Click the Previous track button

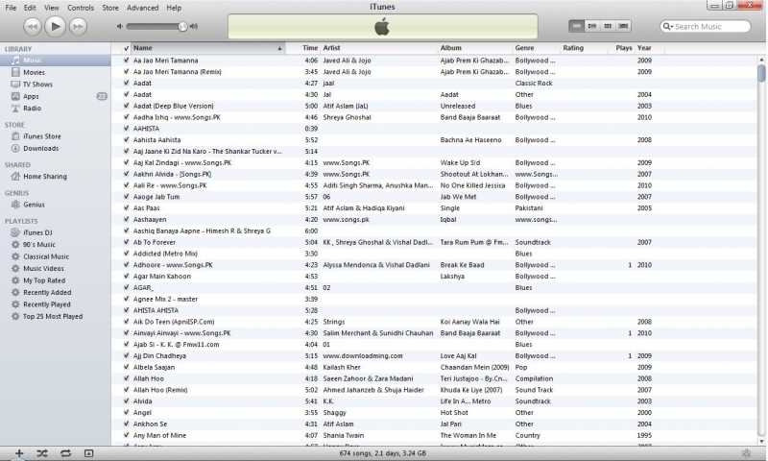[33, 27]
